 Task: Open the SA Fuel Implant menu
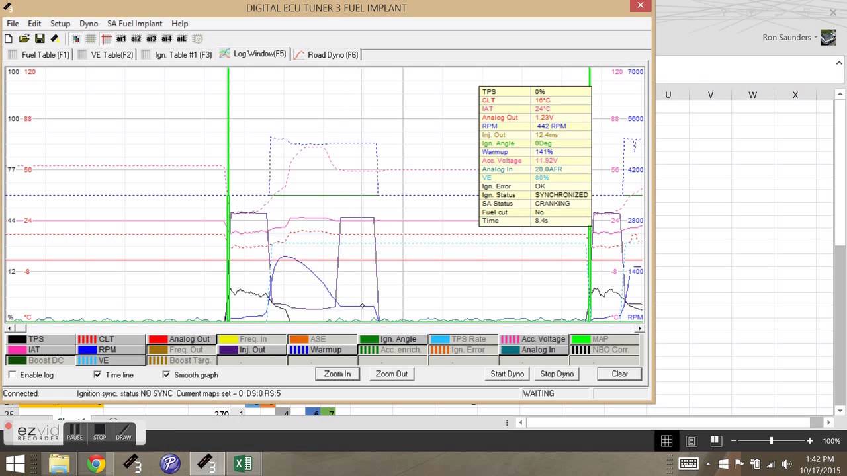tap(135, 23)
